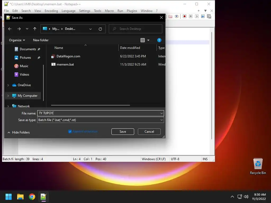The image size is (271, 203).
Task: Click navigation pane vertical scrollbar
Action: pos(43,83)
